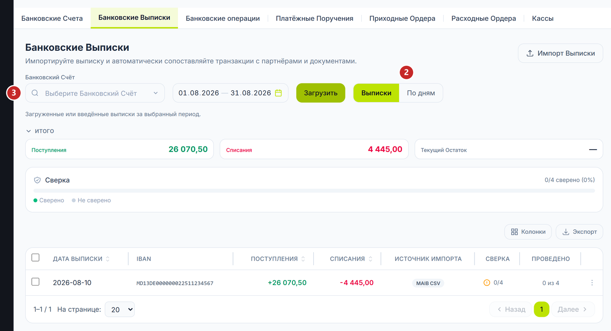The height and width of the screenshot is (331, 611).
Task: Set the start date 01.08.2026
Action: coord(199,93)
